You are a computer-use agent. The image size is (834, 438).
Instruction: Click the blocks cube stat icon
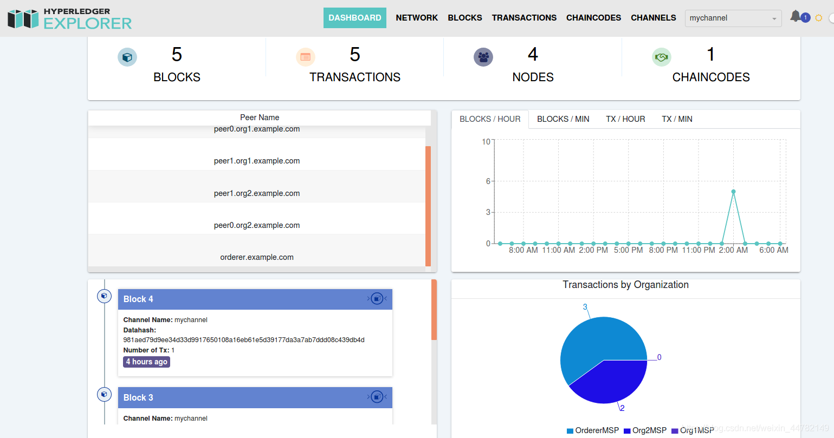(x=127, y=57)
